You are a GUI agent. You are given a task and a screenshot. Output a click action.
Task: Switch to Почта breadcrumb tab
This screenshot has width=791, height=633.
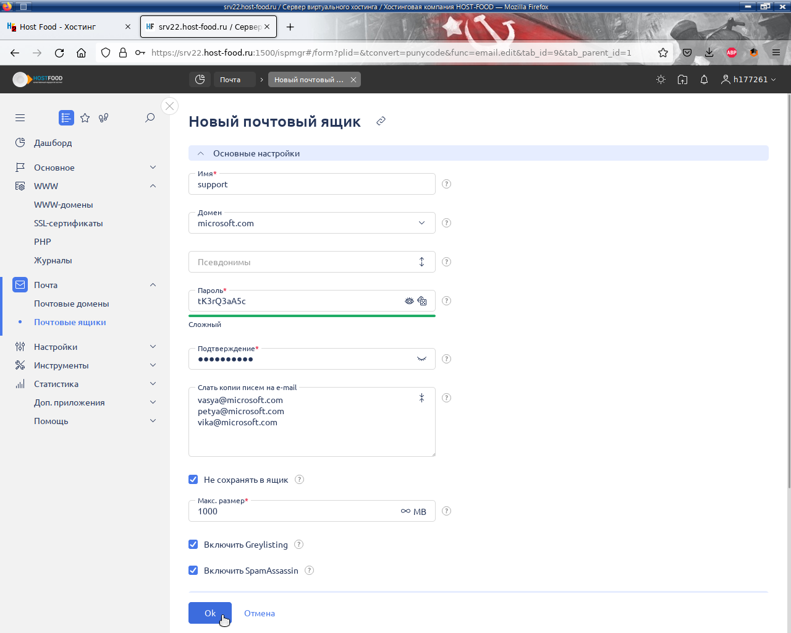pos(235,79)
